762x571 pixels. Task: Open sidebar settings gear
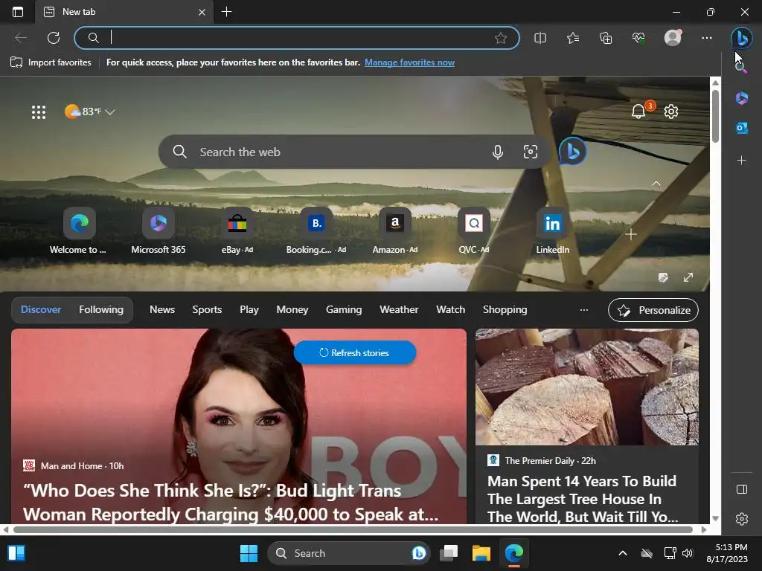pyautogui.click(x=742, y=518)
